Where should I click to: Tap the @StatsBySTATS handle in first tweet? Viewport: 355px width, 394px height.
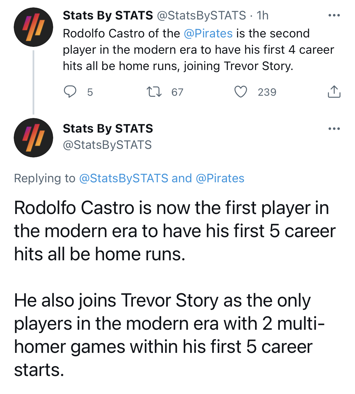(x=202, y=15)
